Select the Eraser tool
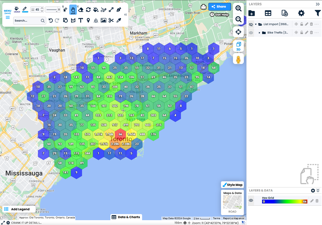Screen dimensions: 322x225 (81, 10)
